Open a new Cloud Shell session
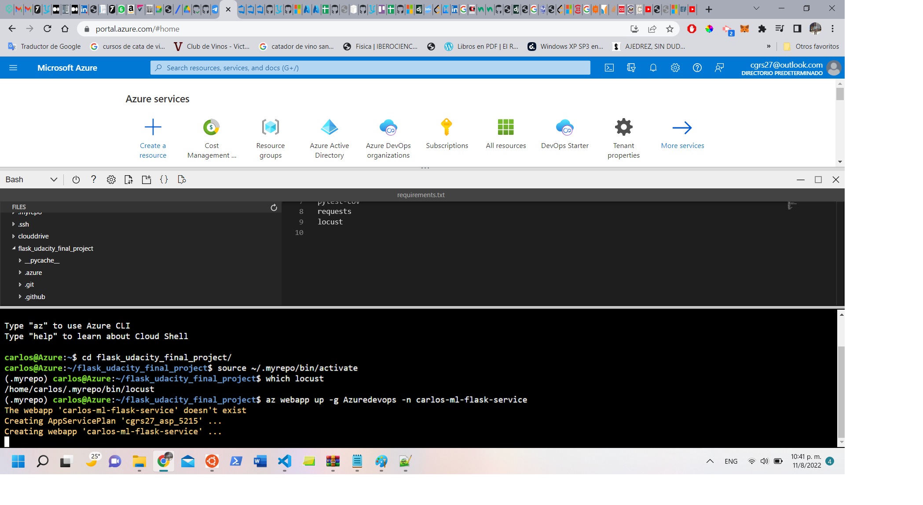Screen dimensions: 923x505 click(x=147, y=179)
